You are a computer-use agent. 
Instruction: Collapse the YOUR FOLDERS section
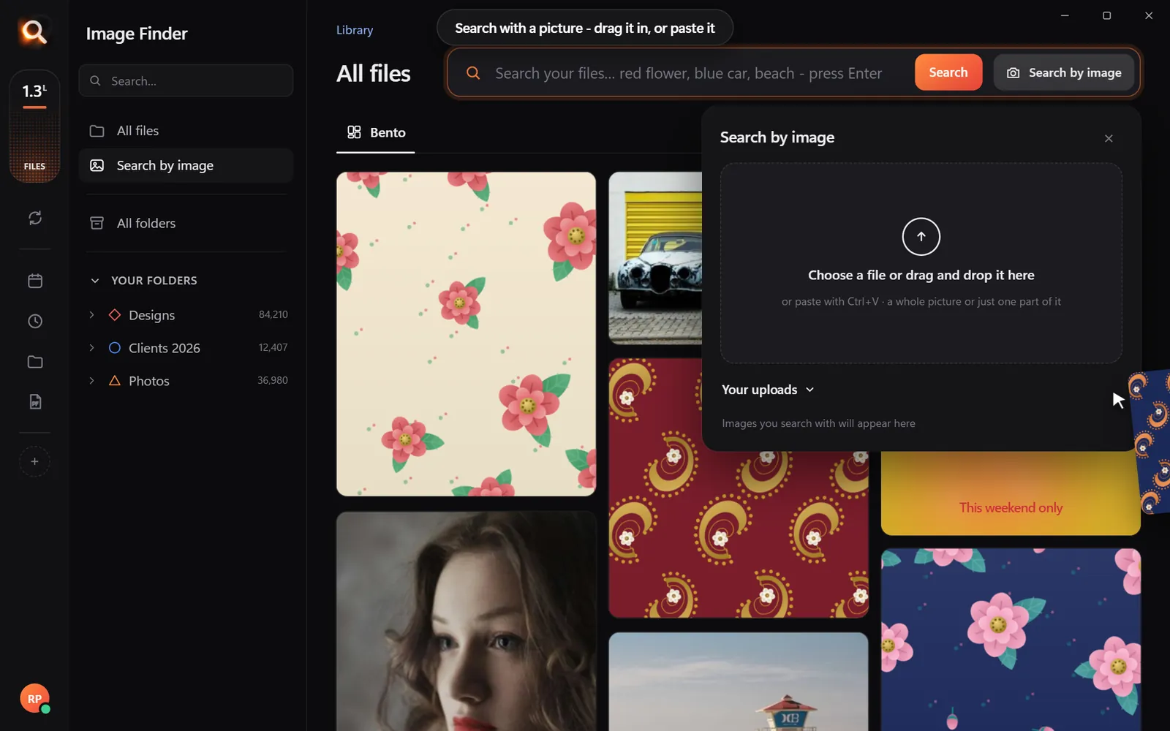(94, 281)
